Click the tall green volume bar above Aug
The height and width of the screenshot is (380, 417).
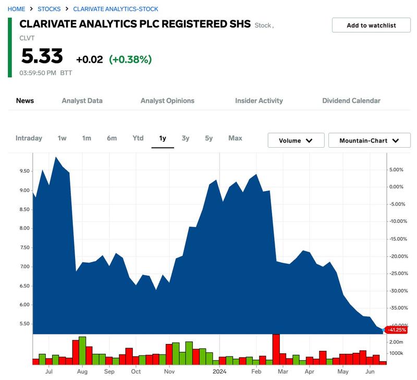[82, 351]
